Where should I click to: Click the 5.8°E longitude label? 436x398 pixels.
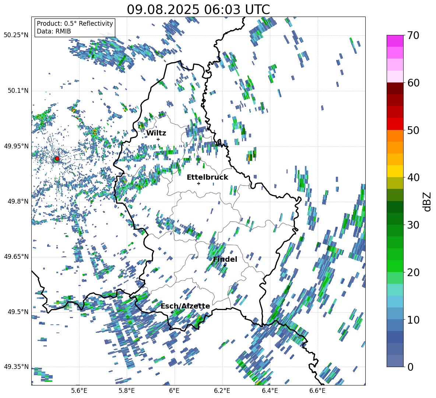tap(127, 391)
